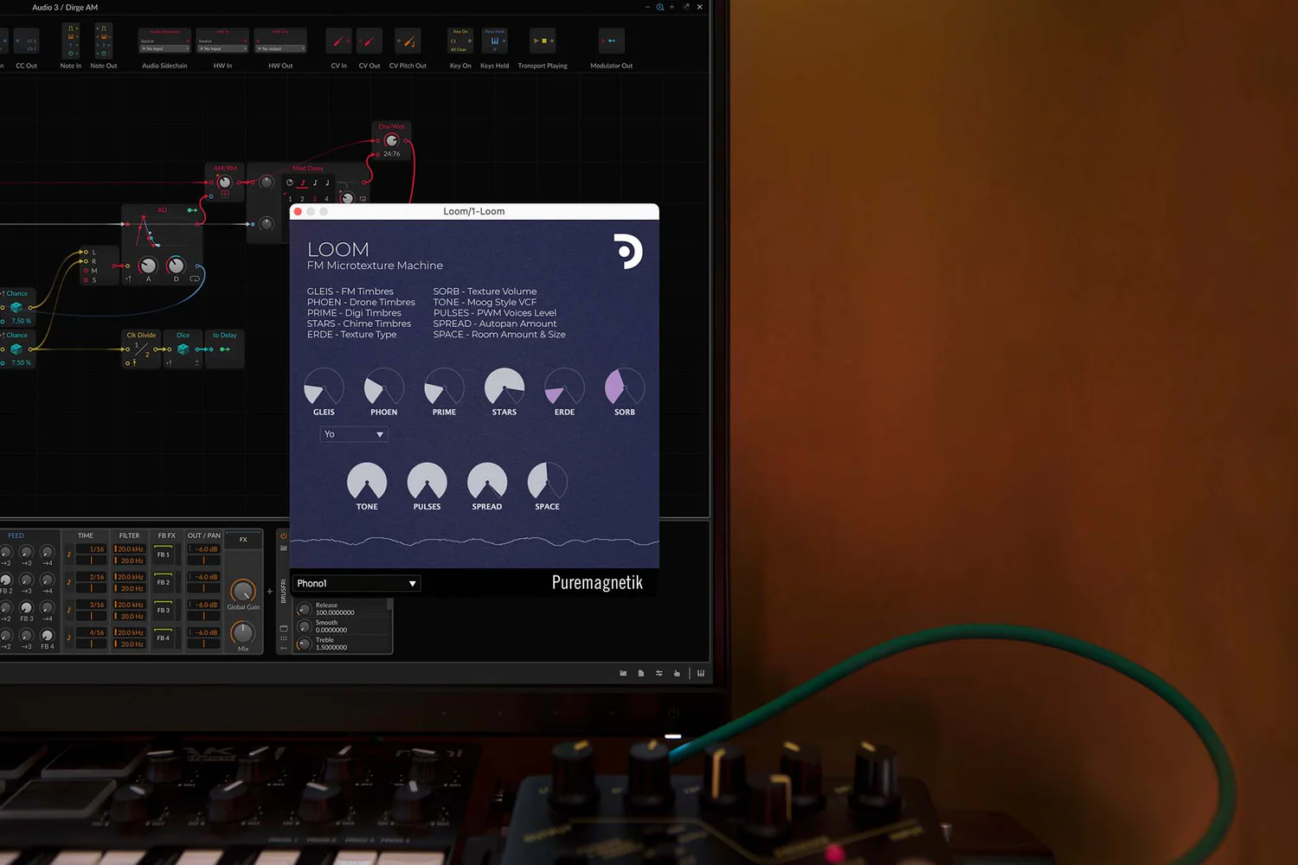
Task: Click the OUT / PAN column header
Action: 204,535
